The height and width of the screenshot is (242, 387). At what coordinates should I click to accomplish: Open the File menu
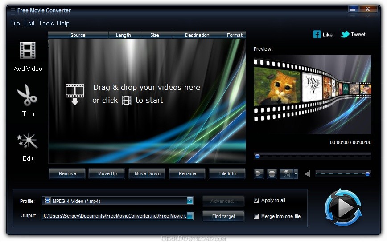[15, 23]
